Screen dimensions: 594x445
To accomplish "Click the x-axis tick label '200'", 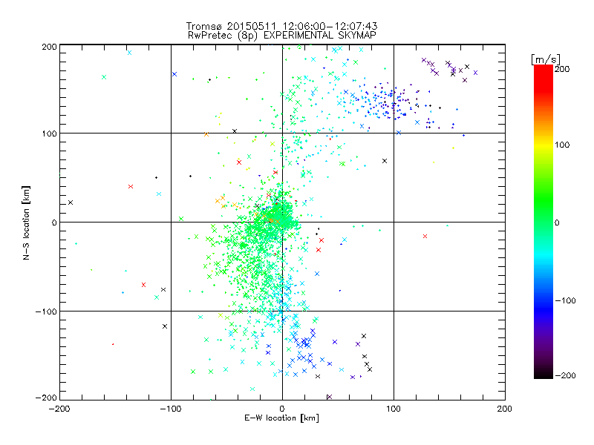I will click(x=505, y=409).
